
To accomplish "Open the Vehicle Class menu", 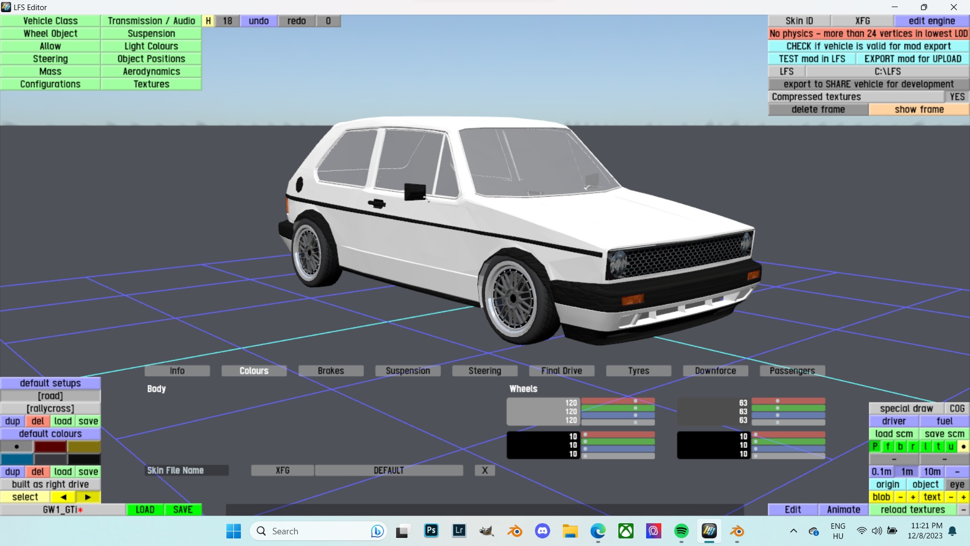I will point(51,21).
